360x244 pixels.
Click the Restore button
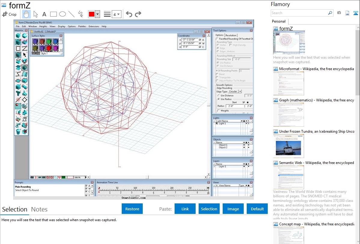coord(132,209)
